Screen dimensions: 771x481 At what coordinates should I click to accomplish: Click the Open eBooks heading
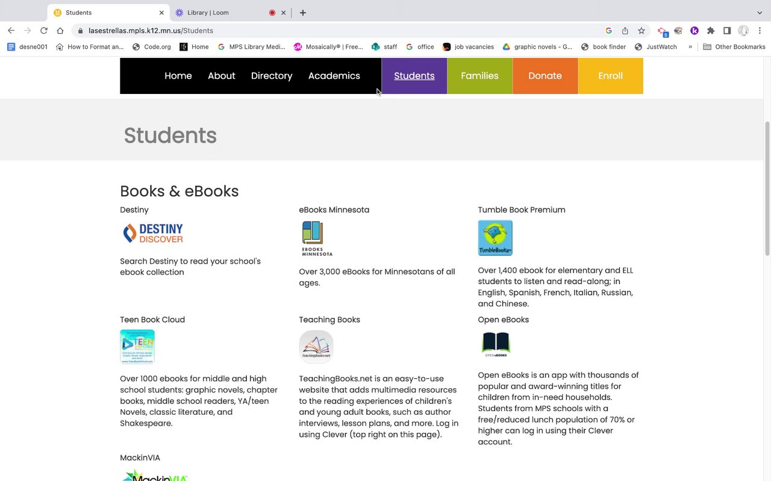pos(504,320)
